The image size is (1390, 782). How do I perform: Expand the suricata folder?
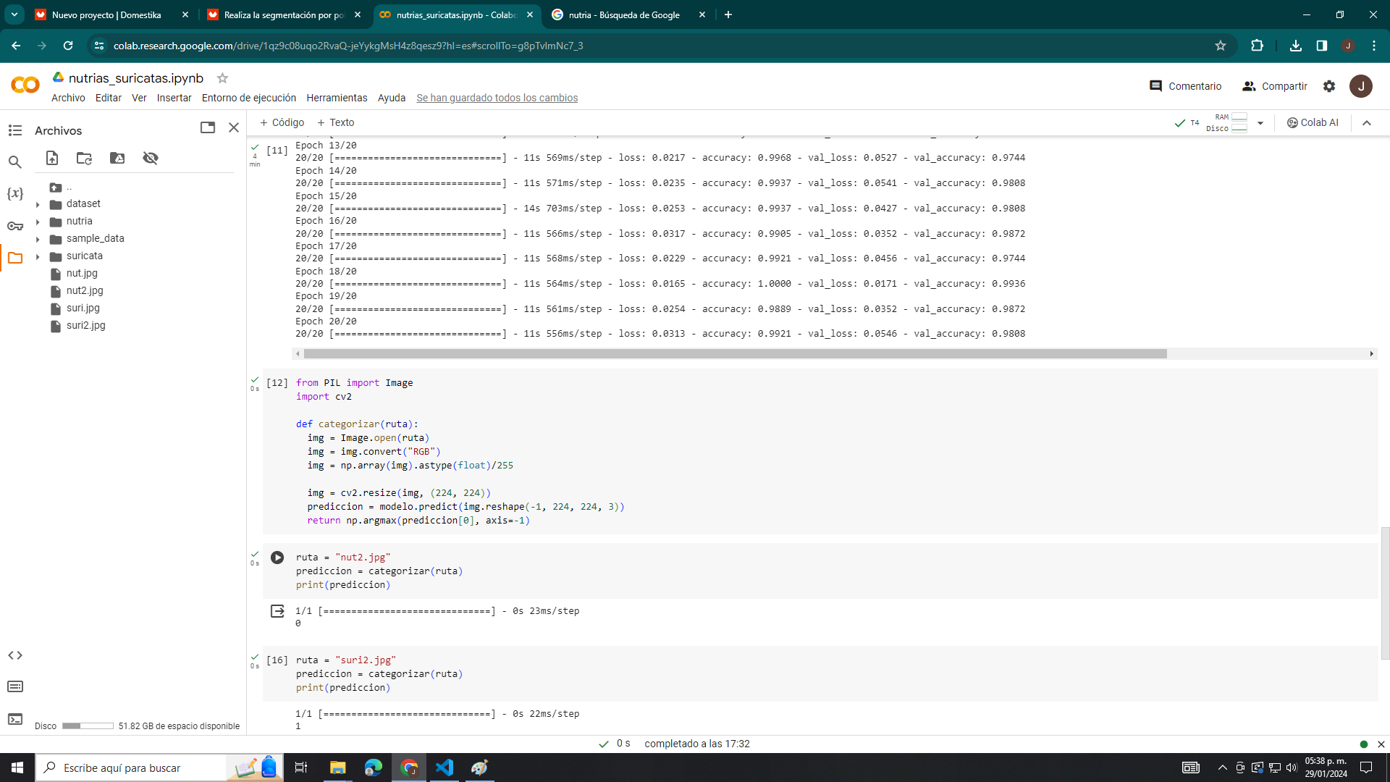pyautogui.click(x=38, y=256)
